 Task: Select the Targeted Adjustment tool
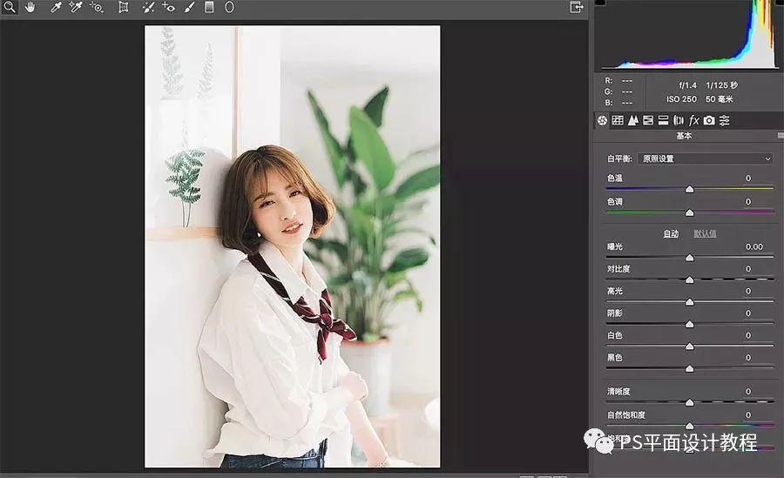click(96, 7)
